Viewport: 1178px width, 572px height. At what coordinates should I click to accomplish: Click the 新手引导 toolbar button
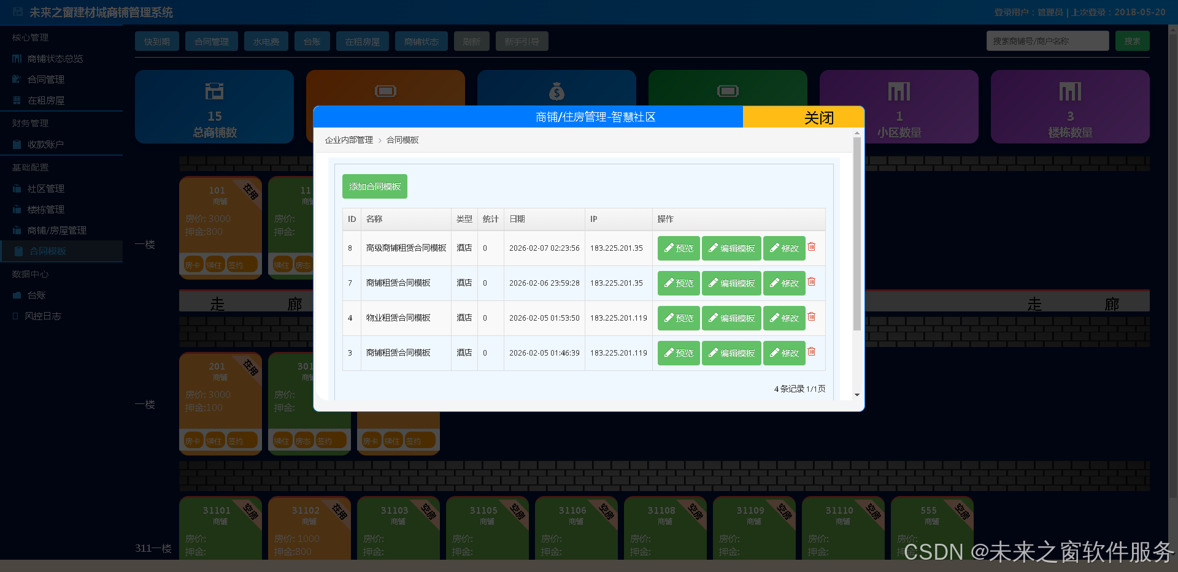522,42
